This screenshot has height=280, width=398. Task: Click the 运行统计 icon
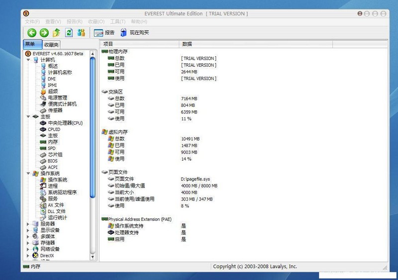tap(43, 217)
